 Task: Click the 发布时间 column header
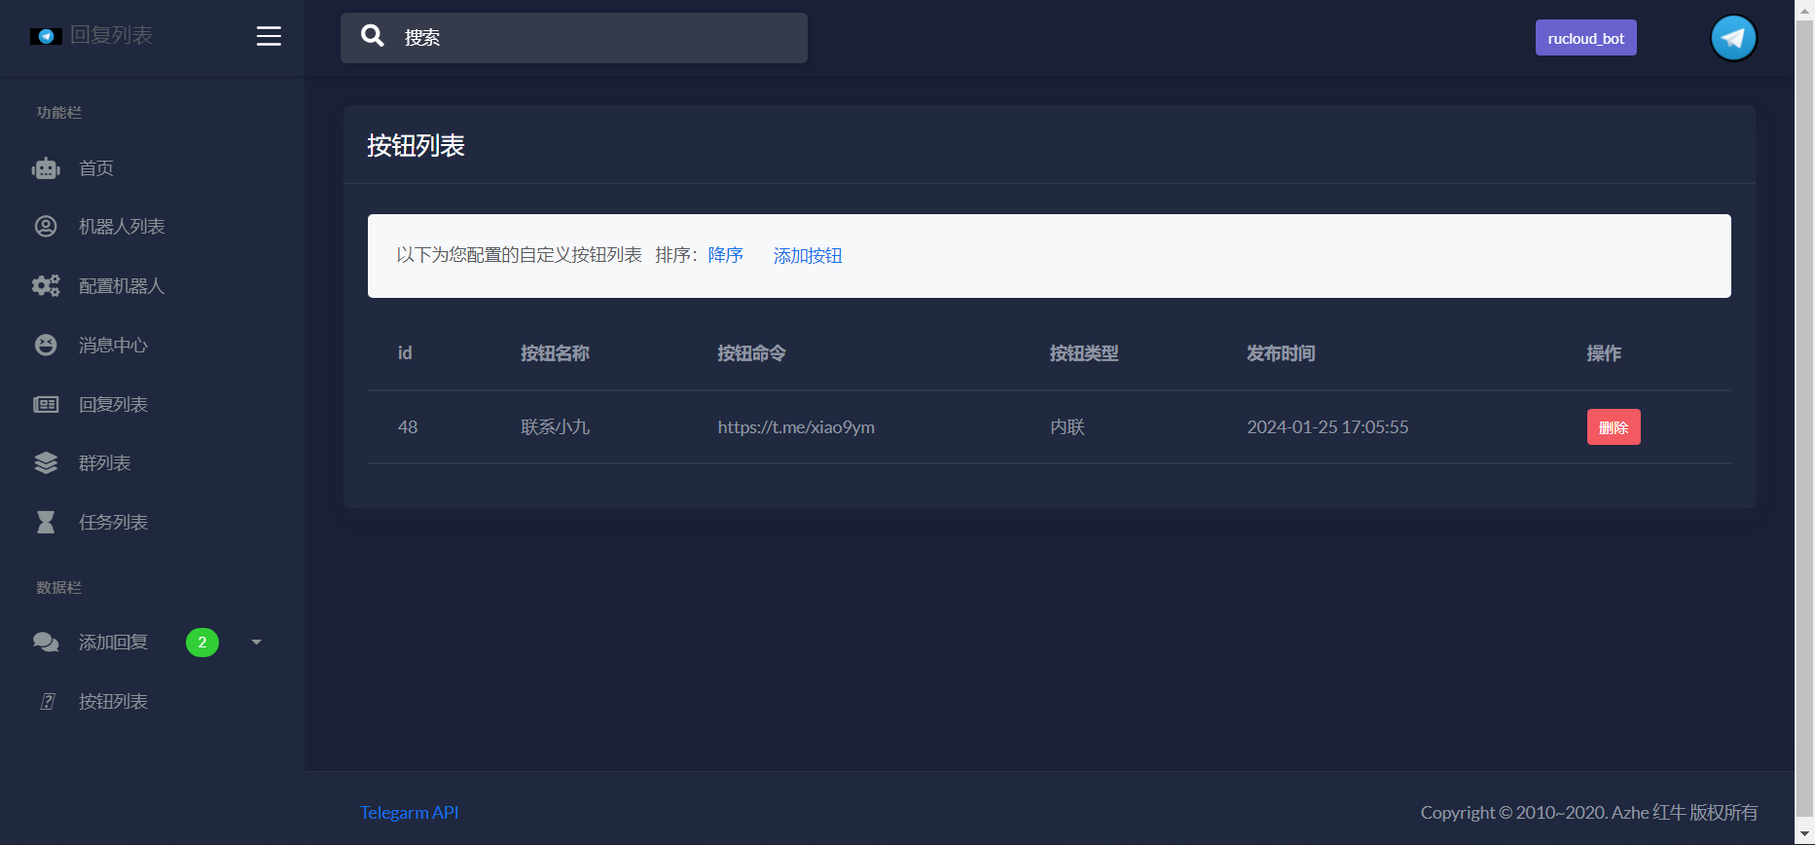click(1282, 353)
